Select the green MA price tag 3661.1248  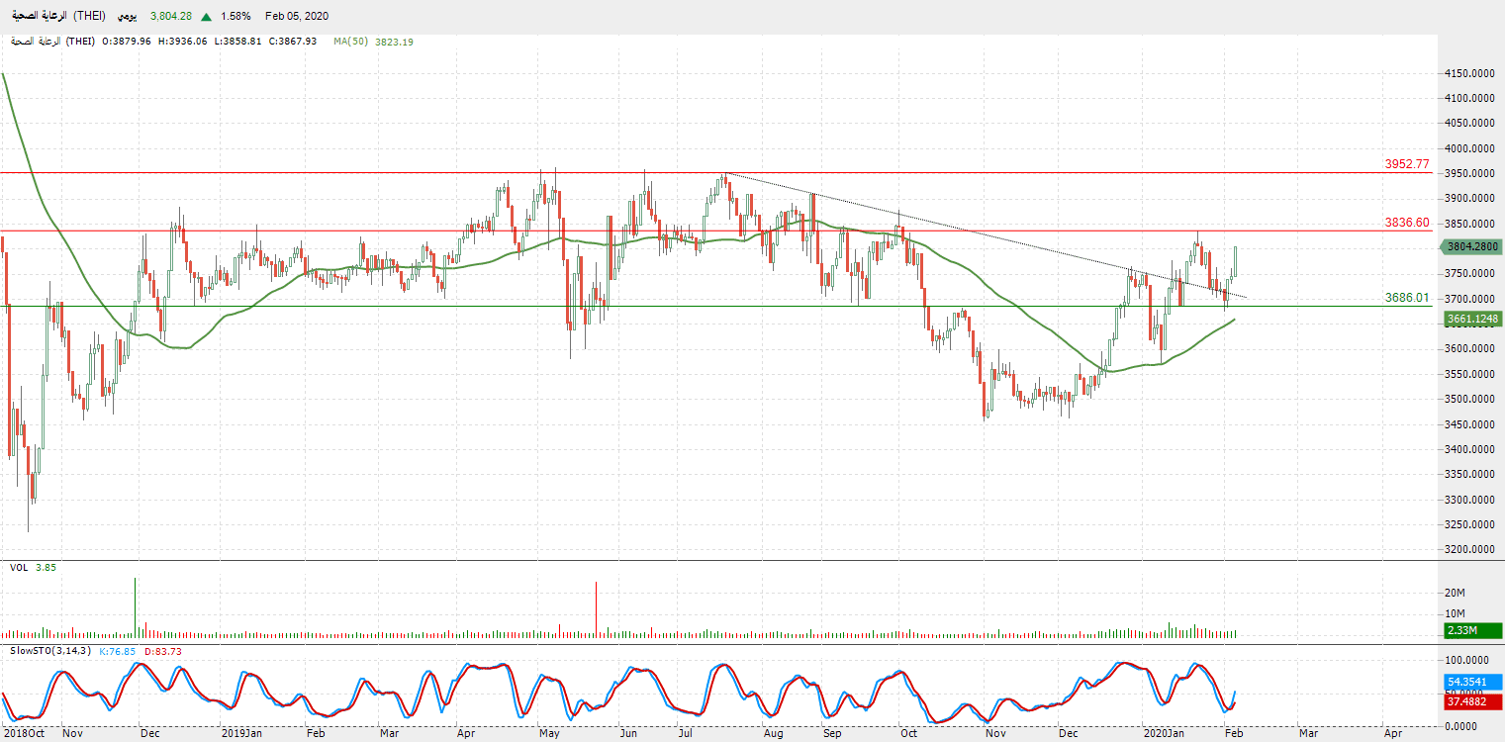[x=1473, y=319]
